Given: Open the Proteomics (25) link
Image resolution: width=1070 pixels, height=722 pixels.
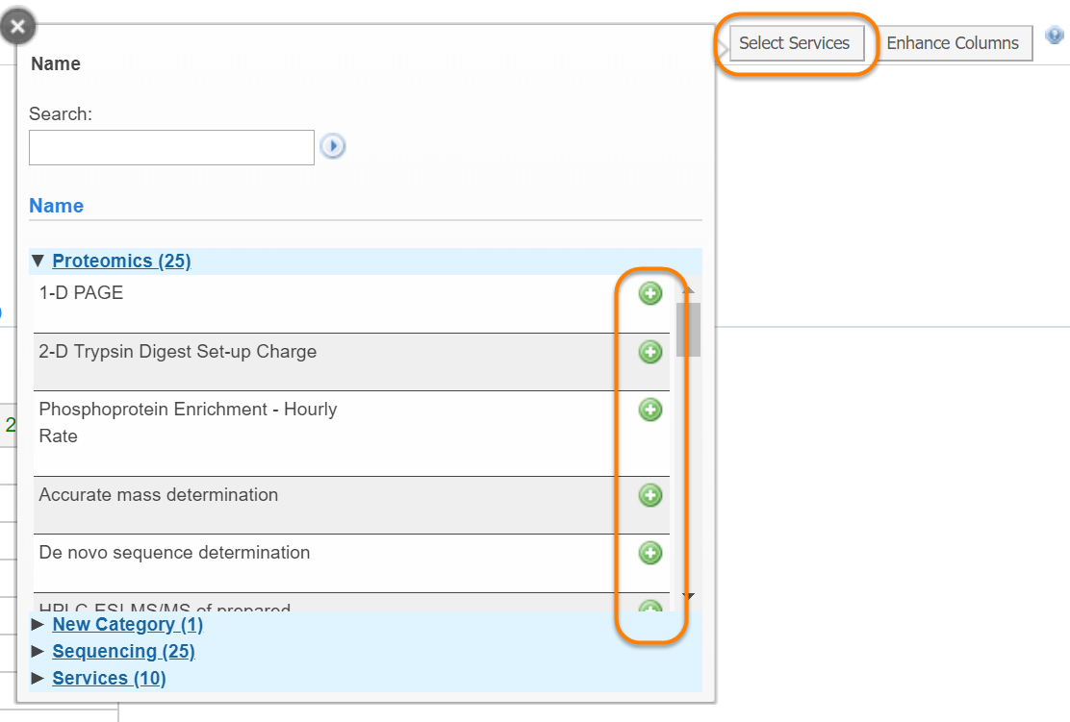Looking at the screenshot, I should coord(121,261).
